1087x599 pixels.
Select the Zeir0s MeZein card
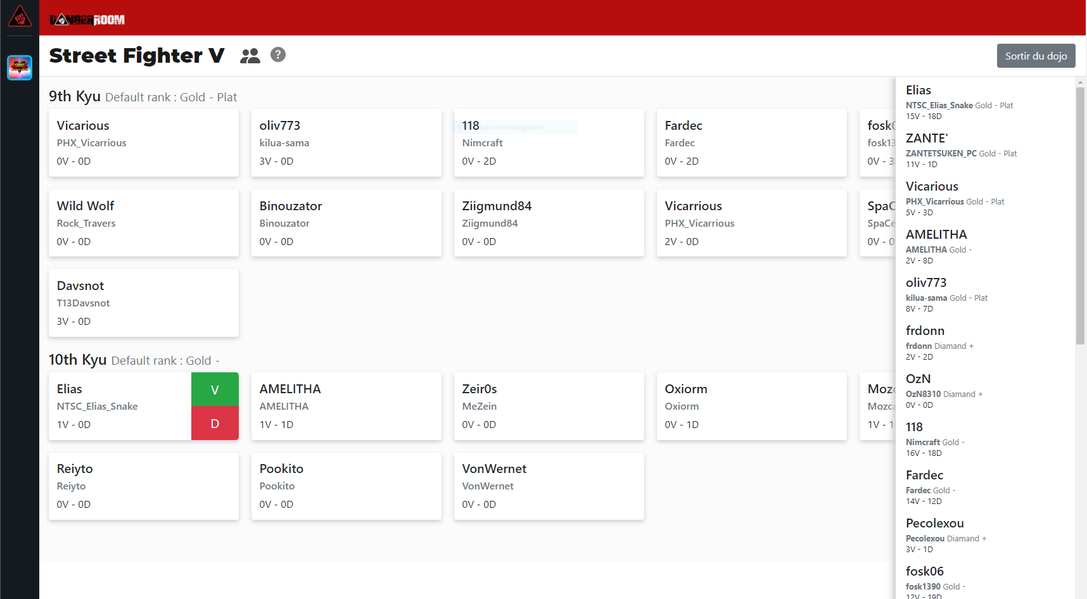549,406
